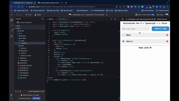Expand the models folder
Screen dimensions: 179x101
23,38
